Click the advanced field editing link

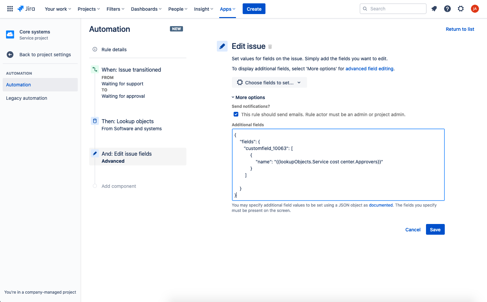pos(369,69)
